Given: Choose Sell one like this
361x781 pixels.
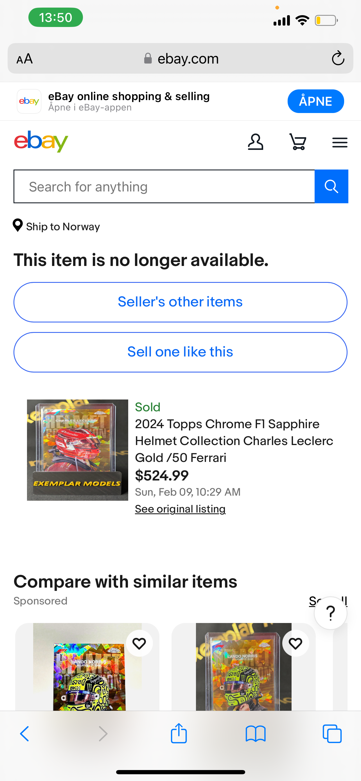Looking at the screenshot, I should point(180,352).
